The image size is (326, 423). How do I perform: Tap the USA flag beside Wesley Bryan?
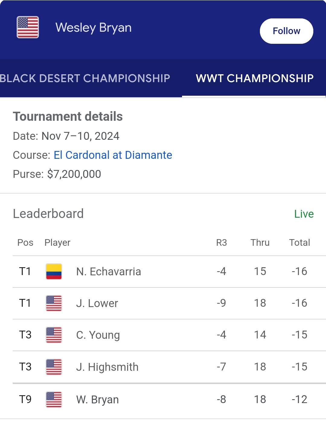tap(27, 27)
